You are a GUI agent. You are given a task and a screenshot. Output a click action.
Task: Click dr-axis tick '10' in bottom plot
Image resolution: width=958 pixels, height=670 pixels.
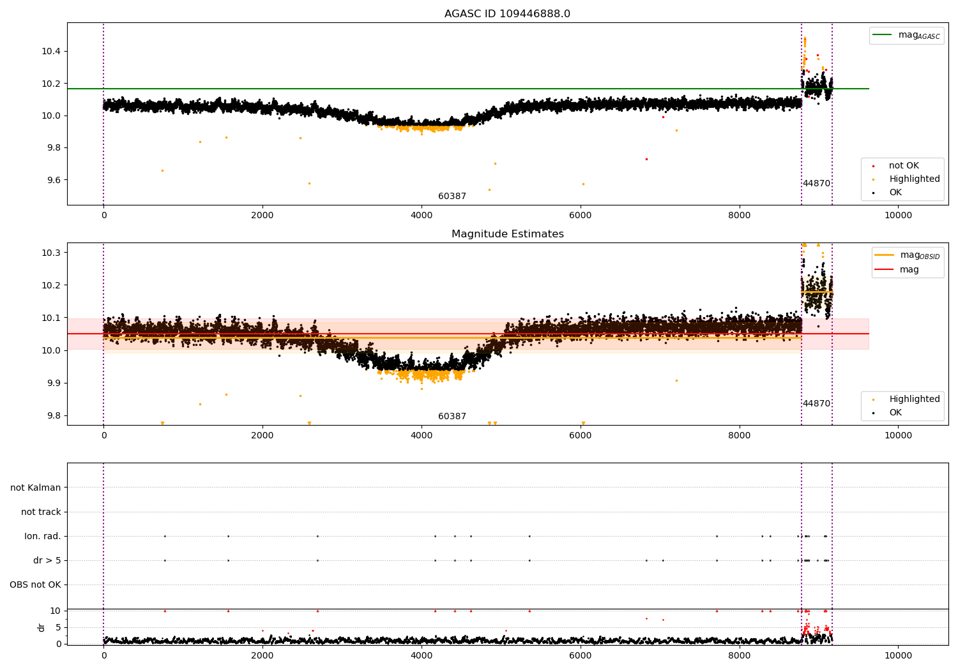click(x=56, y=611)
